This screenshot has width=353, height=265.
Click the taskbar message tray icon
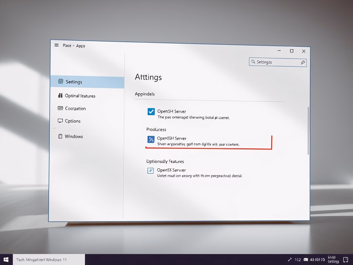(x=306, y=259)
